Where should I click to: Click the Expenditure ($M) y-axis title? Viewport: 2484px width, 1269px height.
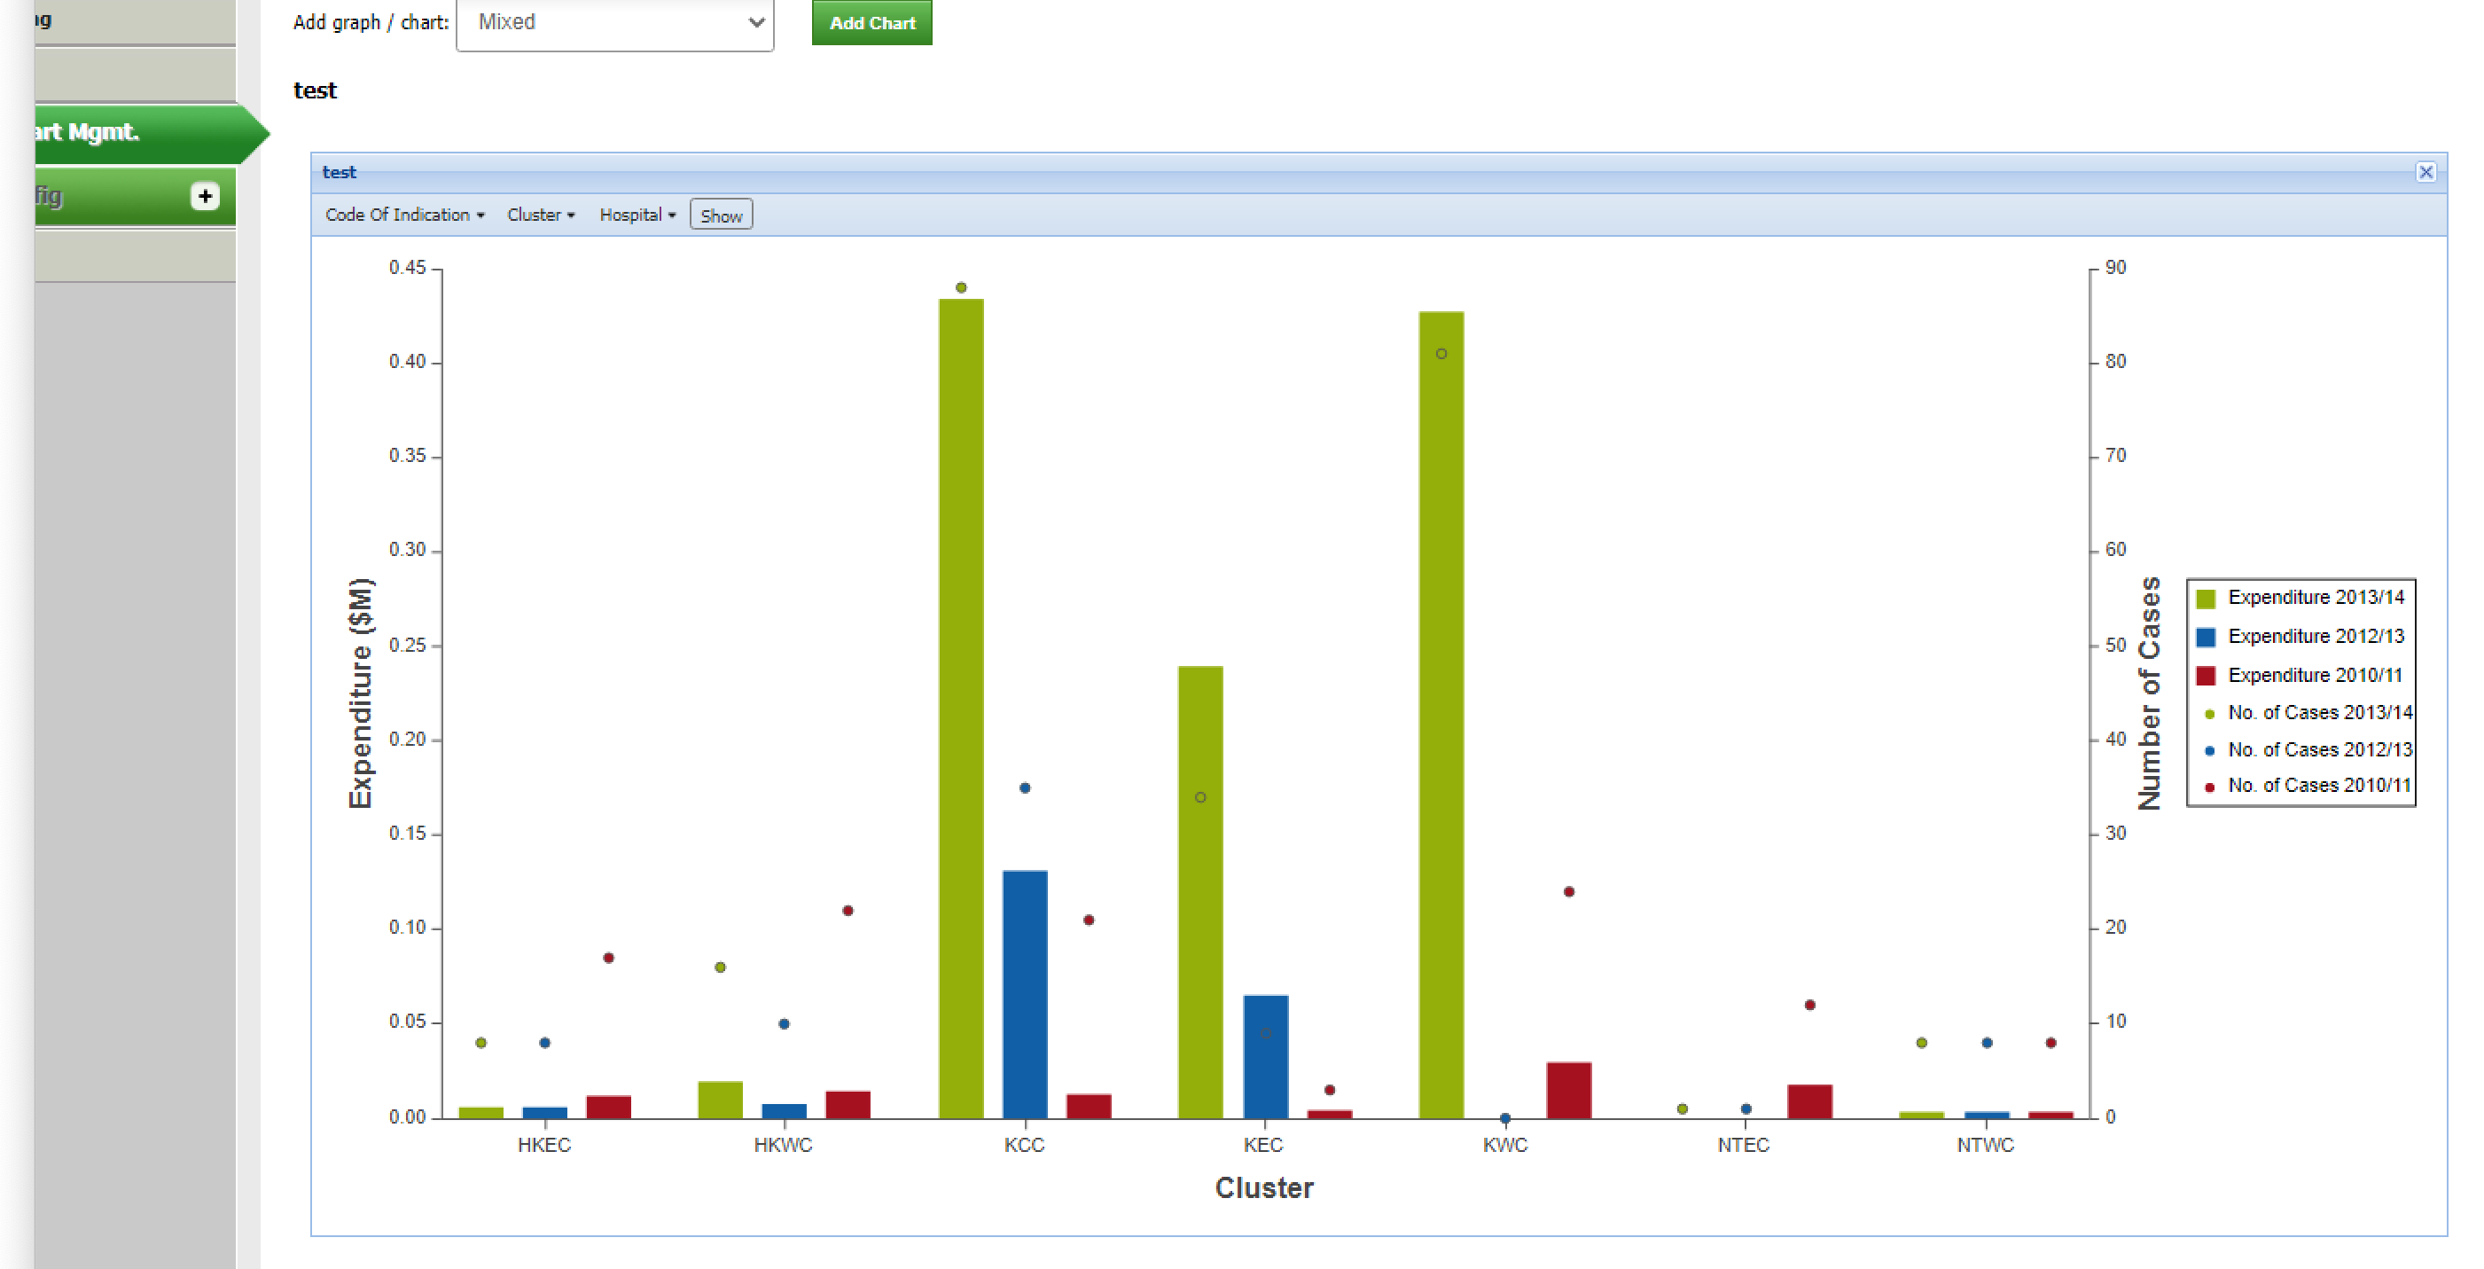click(361, 693)
